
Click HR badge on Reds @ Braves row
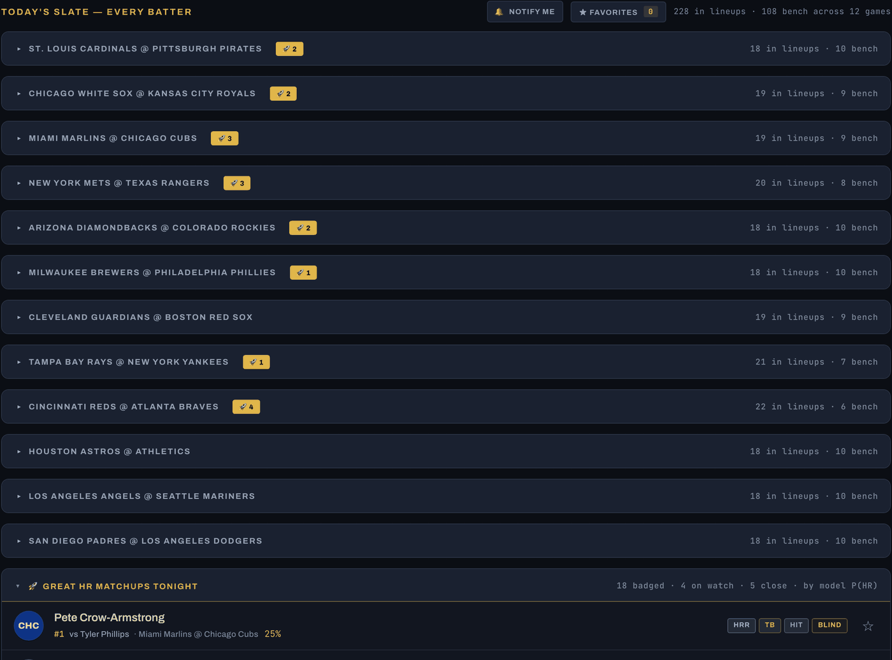[x=246, y=406]
